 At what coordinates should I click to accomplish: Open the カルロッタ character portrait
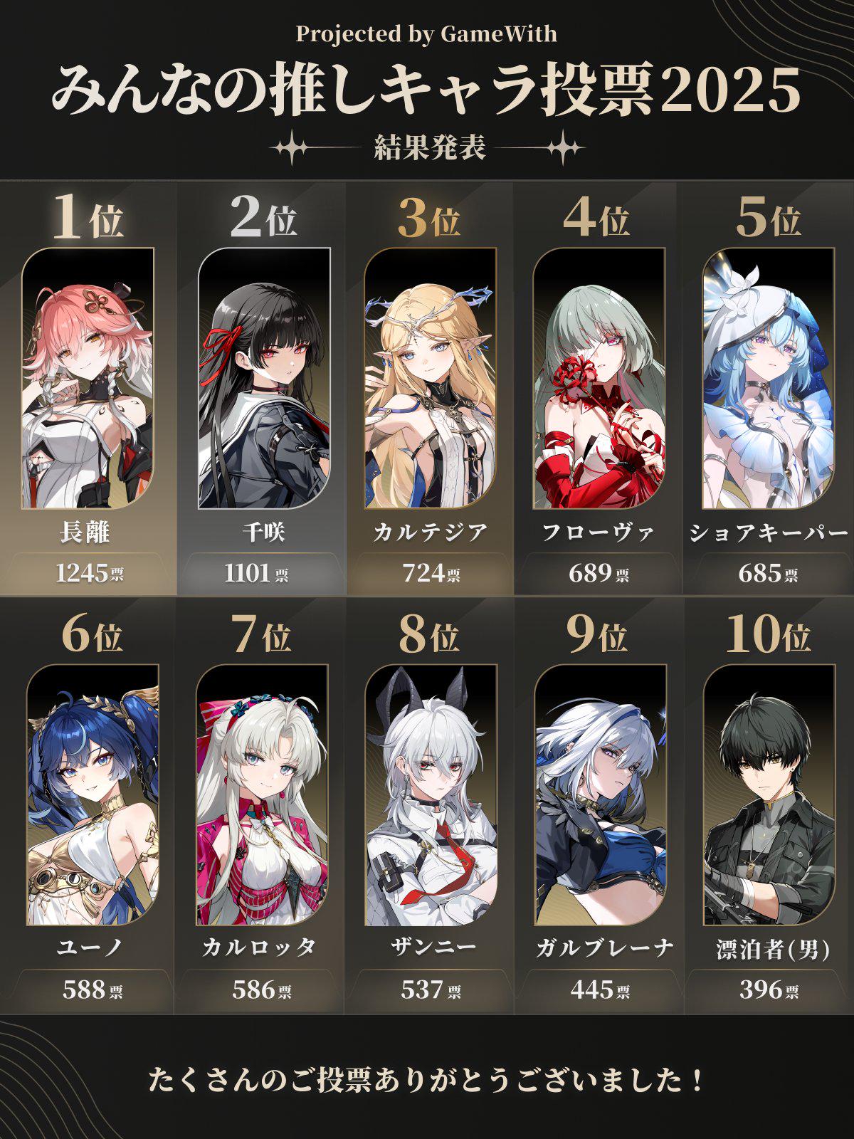click(262, 795)
